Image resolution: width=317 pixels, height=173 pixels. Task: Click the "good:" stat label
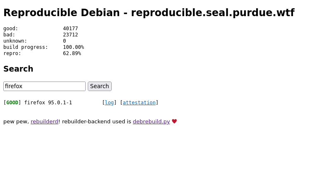pyautogui.click(x=11, y=29)
